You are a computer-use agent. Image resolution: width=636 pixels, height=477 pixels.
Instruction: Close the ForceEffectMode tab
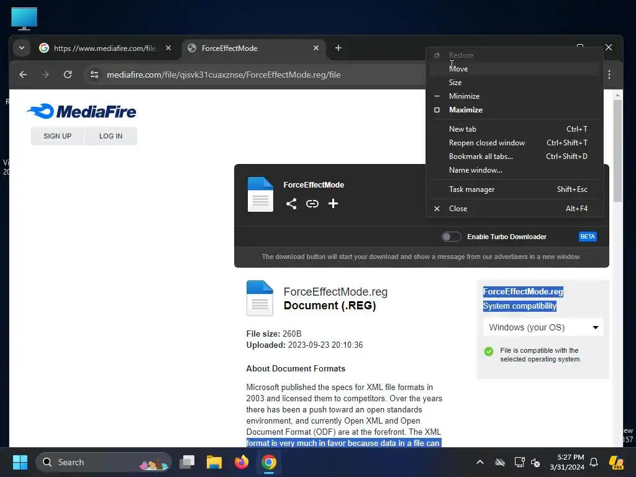pos(316,48)
